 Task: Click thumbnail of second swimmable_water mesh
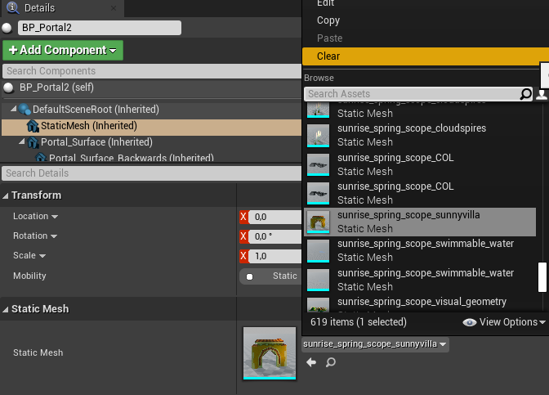[319, 280]
